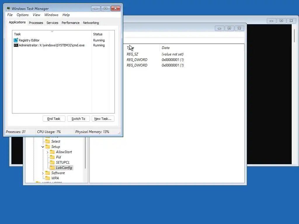Click the Setup folder icon in registry tree
The width and height of the screenshot is (299, 224).
(x=48, y=147)
